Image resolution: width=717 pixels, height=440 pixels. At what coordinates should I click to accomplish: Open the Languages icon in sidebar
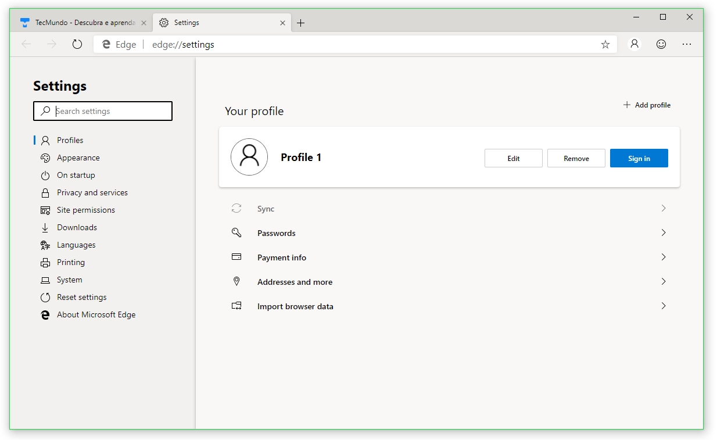[45, 245]
